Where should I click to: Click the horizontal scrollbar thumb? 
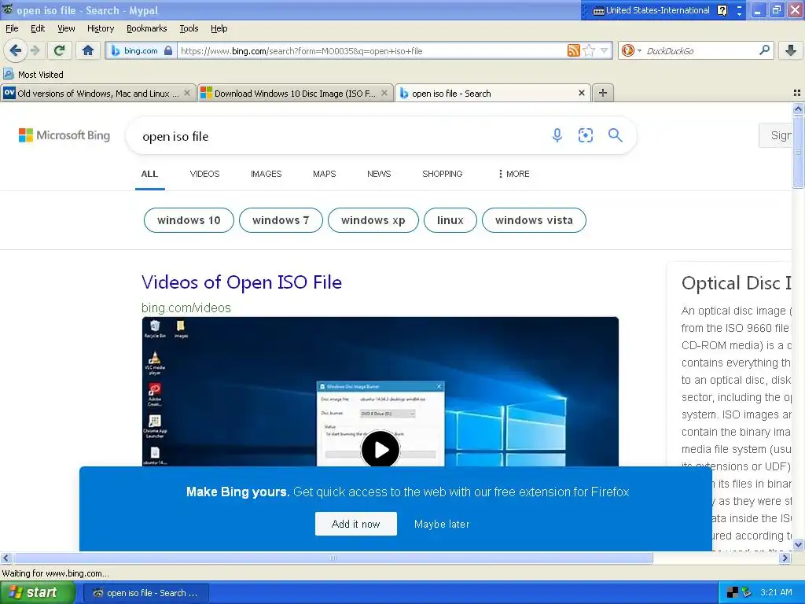click(333, 558)
